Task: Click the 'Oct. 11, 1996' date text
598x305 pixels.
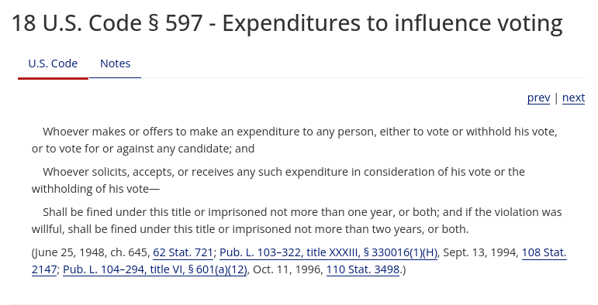Action: 288,269
